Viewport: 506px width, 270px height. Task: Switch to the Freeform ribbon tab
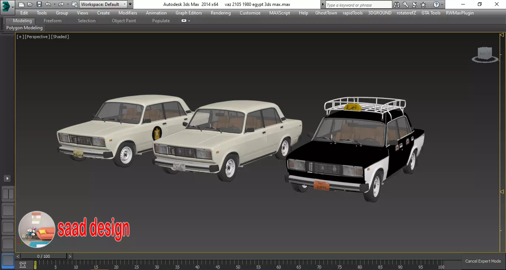tap(53, 21)
